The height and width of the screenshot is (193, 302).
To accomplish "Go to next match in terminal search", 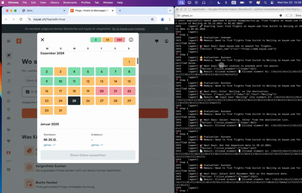I will coord(291,15).
